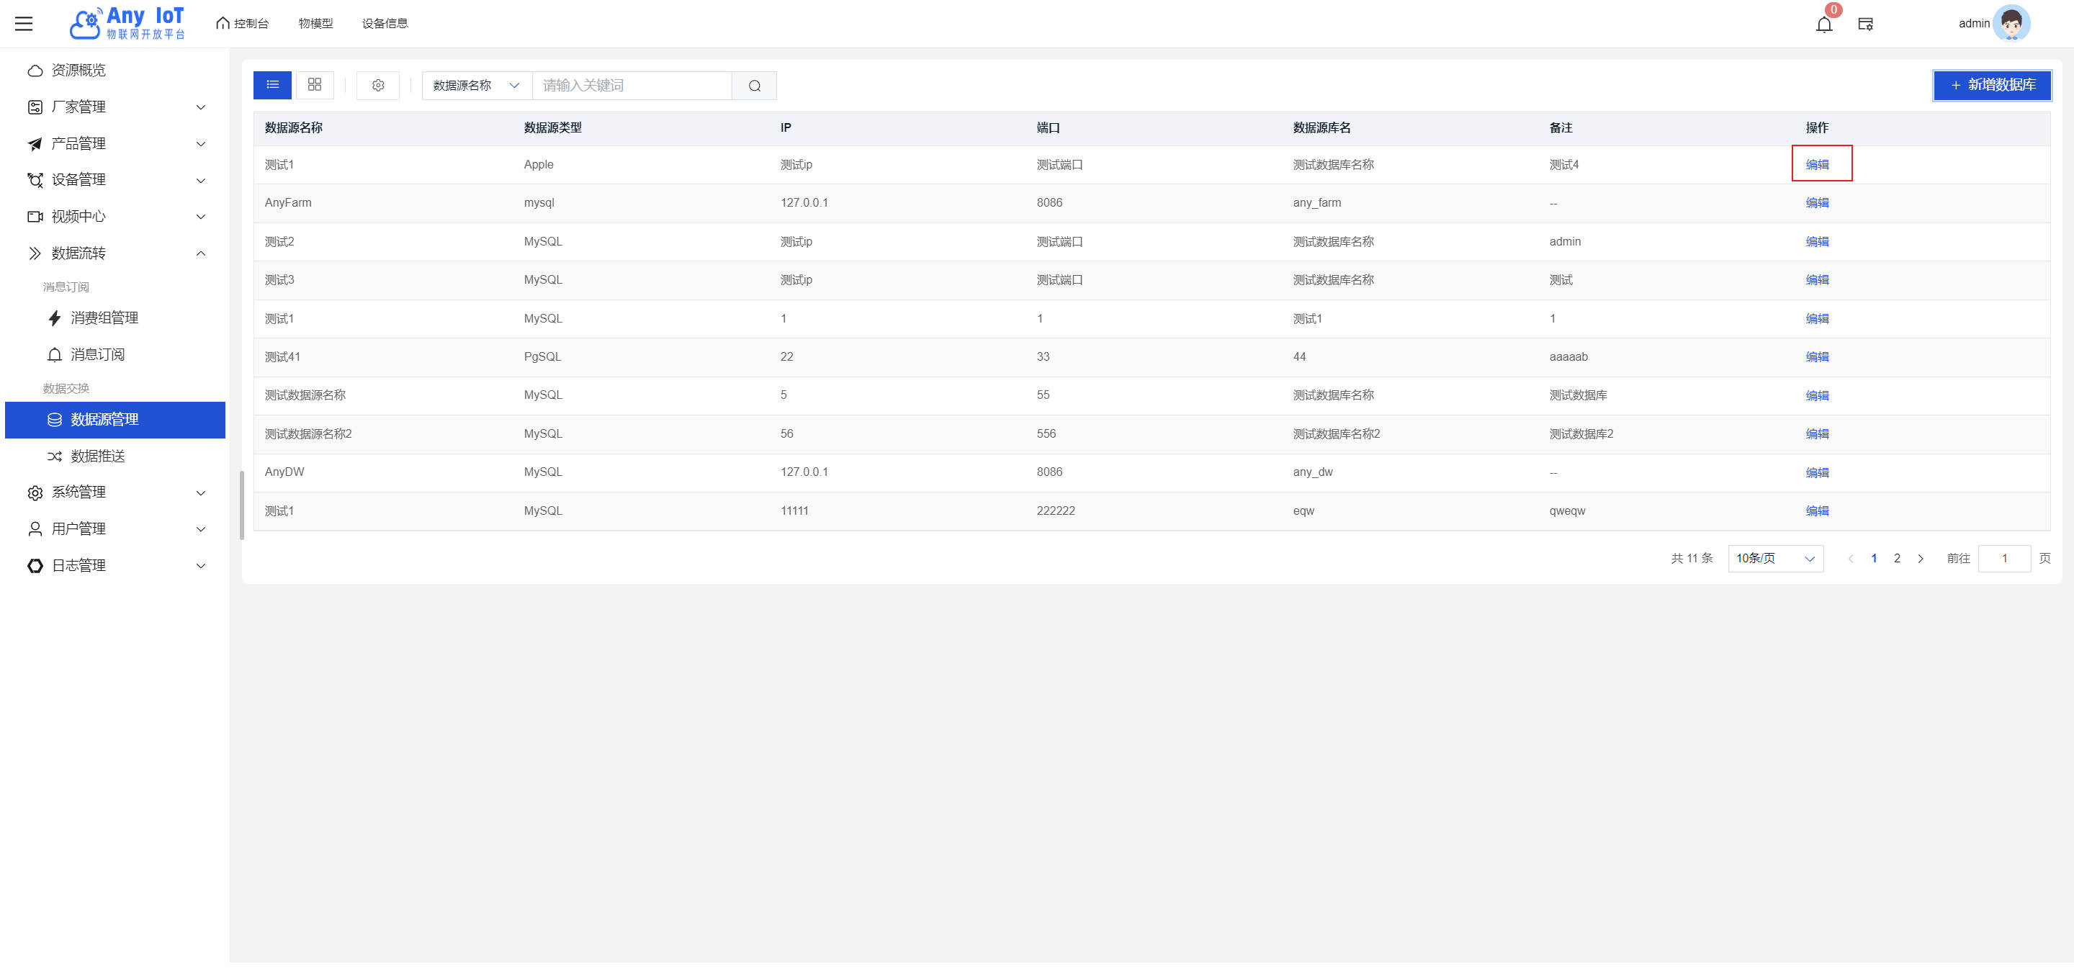Go to next page arrow
Viewport: 2074px width, 972px height.
(x=1920, y=559)
